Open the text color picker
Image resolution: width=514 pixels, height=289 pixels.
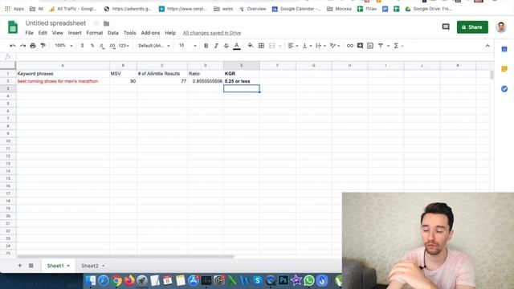[237, 46]
